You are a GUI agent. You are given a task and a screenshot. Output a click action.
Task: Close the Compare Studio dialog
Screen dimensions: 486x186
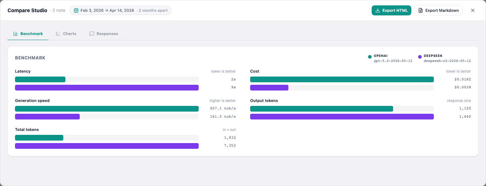pos(473,10)
